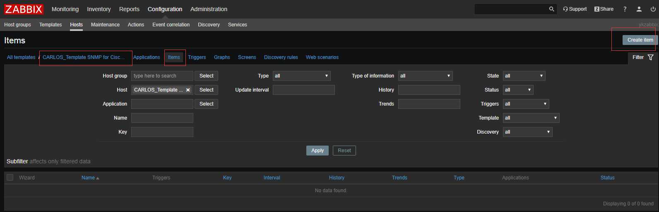
Task: Click the Reset filter button
Action: click(x=344, y=151)
